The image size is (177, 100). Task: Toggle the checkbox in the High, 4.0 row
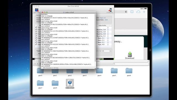[x=36, y=44]
